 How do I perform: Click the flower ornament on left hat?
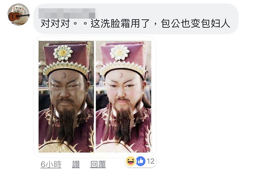pyautogui.click(x=63, y=53)
